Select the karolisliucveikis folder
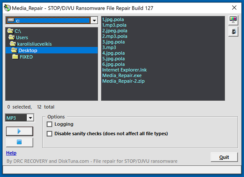 click(34, 44)
